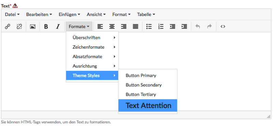Click the insert link icon

coord(7,27)
